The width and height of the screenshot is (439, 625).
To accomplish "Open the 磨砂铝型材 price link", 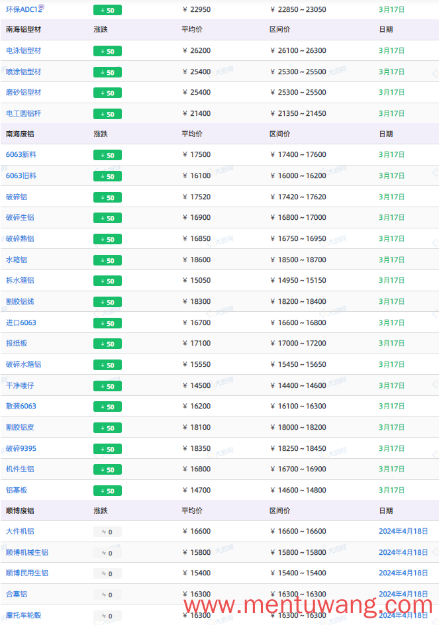I will pos(24,93).
